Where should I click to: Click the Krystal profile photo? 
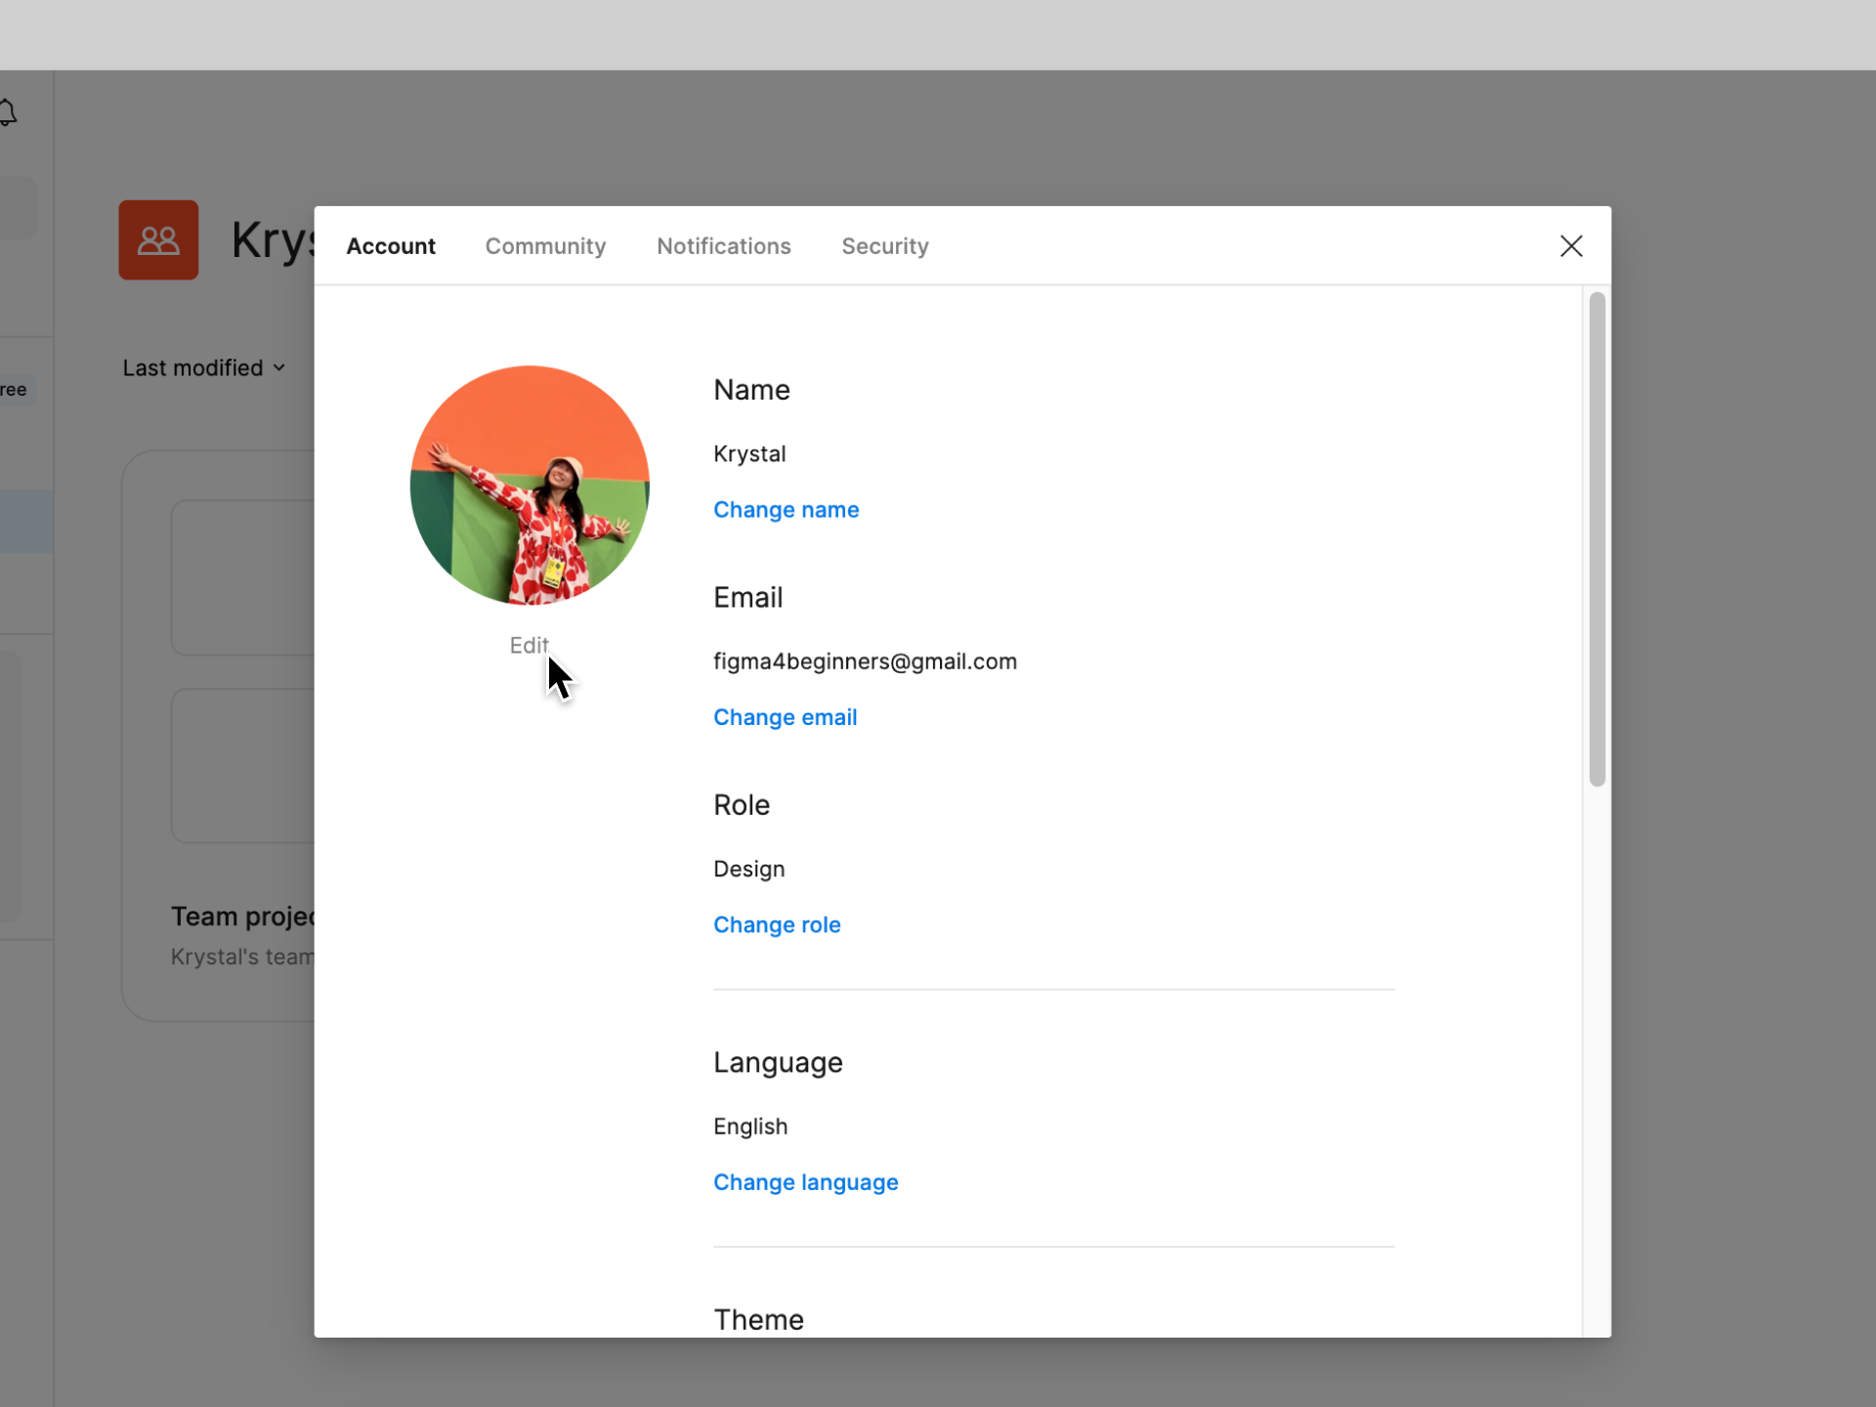tap(530, 486)
